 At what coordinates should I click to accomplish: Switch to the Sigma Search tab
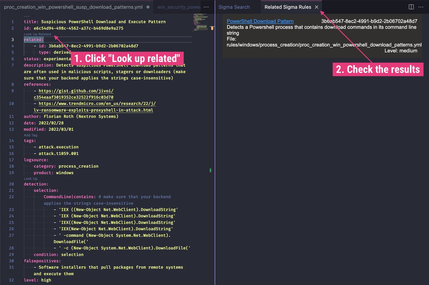pyautogui.click(x=234, y=7)
